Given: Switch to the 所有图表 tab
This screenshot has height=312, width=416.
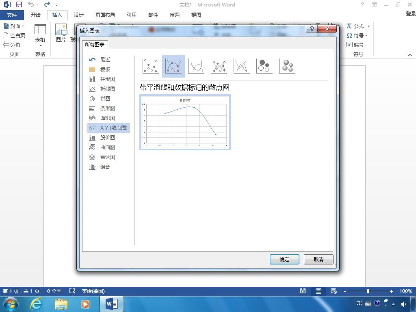Looking at the screenshot, I should click(x=95, y=45).
